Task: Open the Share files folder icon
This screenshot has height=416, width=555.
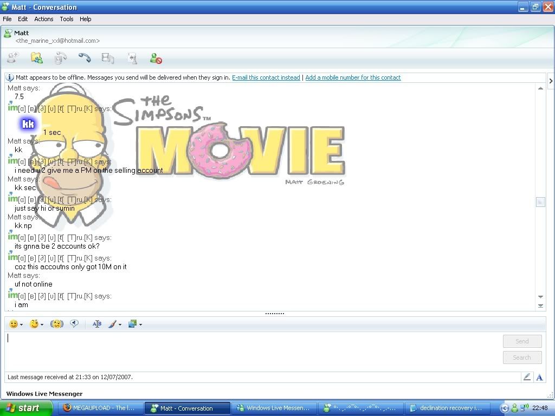Action: (36, 58)
